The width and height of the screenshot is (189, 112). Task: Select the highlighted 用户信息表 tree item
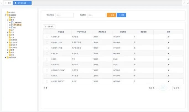pos(17,25)
